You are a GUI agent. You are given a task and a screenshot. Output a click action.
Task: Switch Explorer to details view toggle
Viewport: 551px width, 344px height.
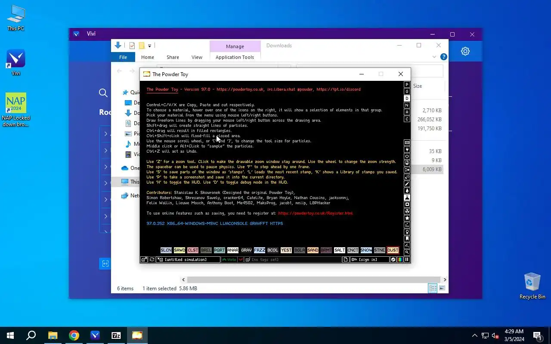(x=433, y=288)
